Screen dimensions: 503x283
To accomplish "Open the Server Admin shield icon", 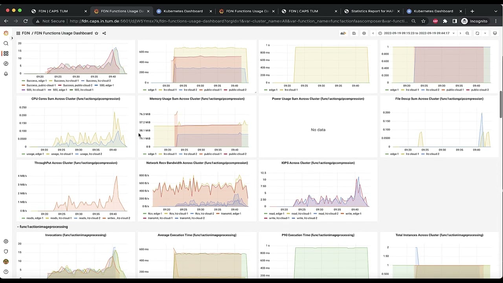I will point(6,252).
